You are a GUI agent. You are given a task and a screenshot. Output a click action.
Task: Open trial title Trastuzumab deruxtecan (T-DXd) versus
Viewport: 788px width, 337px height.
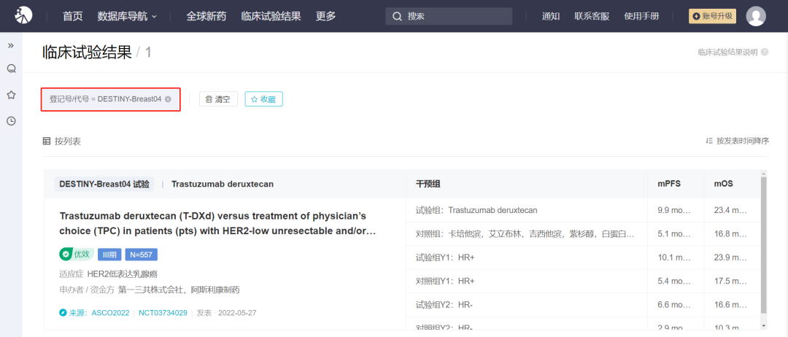pos(217,224)
